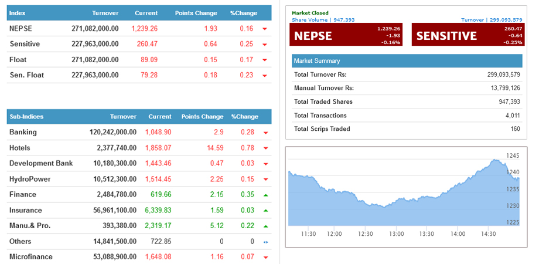This screenshot has height=264, width=539.
Task: Click the Market Summary header
Action: tap(407, 60)
